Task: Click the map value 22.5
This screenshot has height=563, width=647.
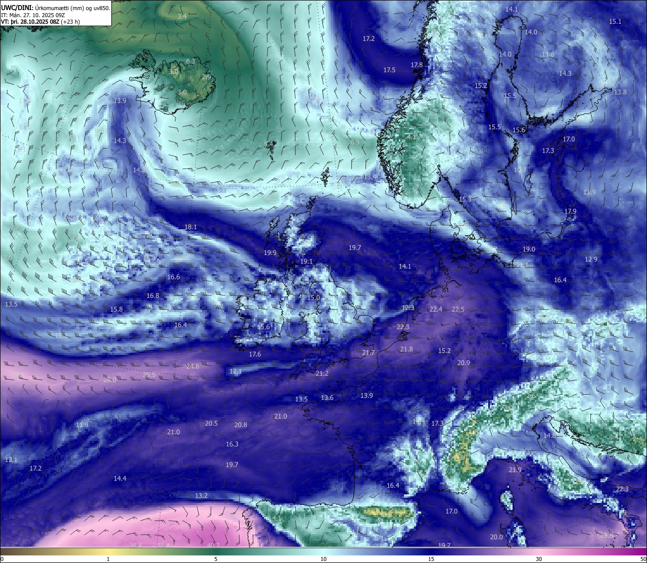Action: (458, 309)
